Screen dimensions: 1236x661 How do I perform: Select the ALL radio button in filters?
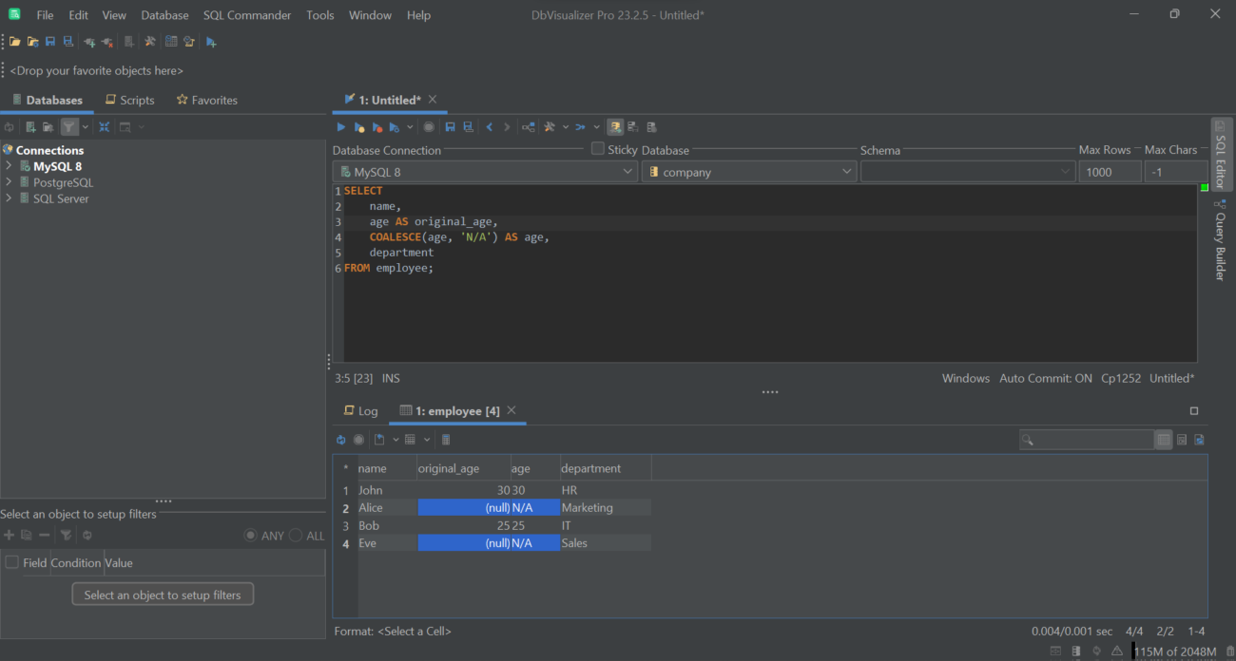pyautogui.click(x=296, y=535)
